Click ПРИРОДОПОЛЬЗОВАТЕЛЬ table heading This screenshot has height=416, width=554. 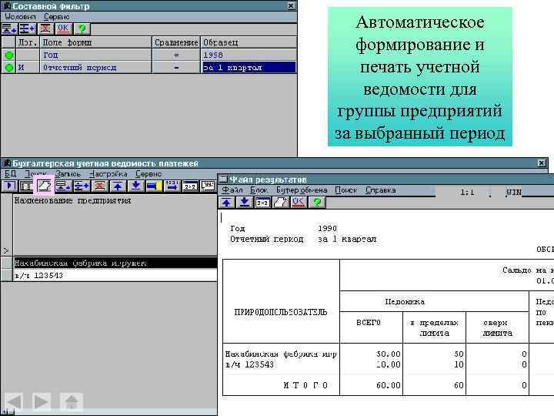click(281, 312)
